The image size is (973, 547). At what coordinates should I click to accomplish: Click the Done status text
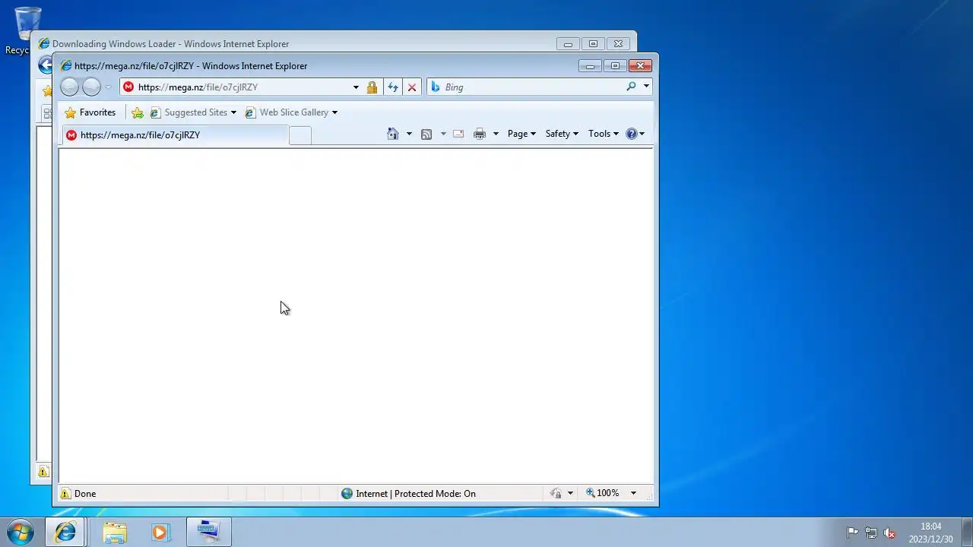click(85, 494)
